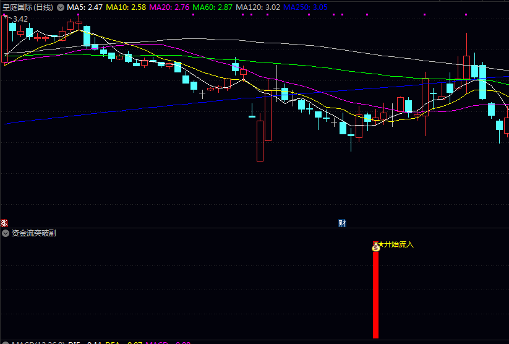Click the blue 财 marker icon

[342, 223]
